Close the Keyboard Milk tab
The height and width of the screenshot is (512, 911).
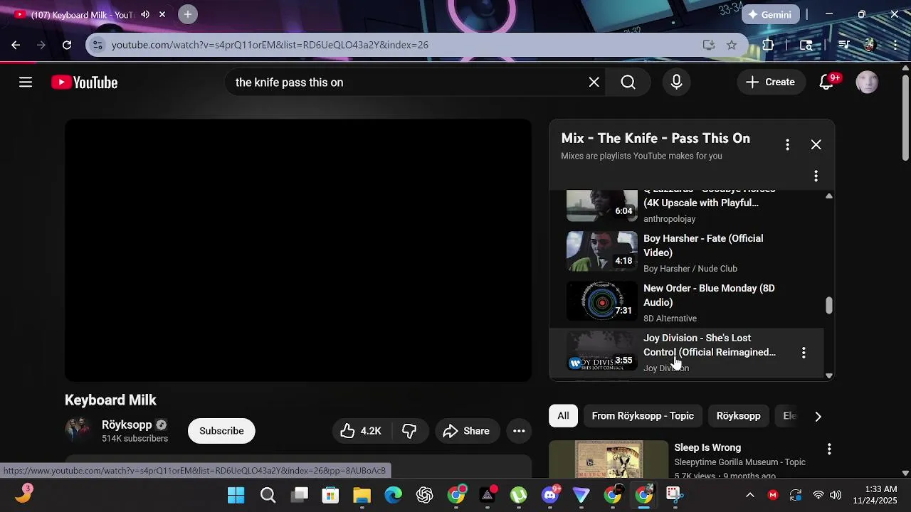162,14
